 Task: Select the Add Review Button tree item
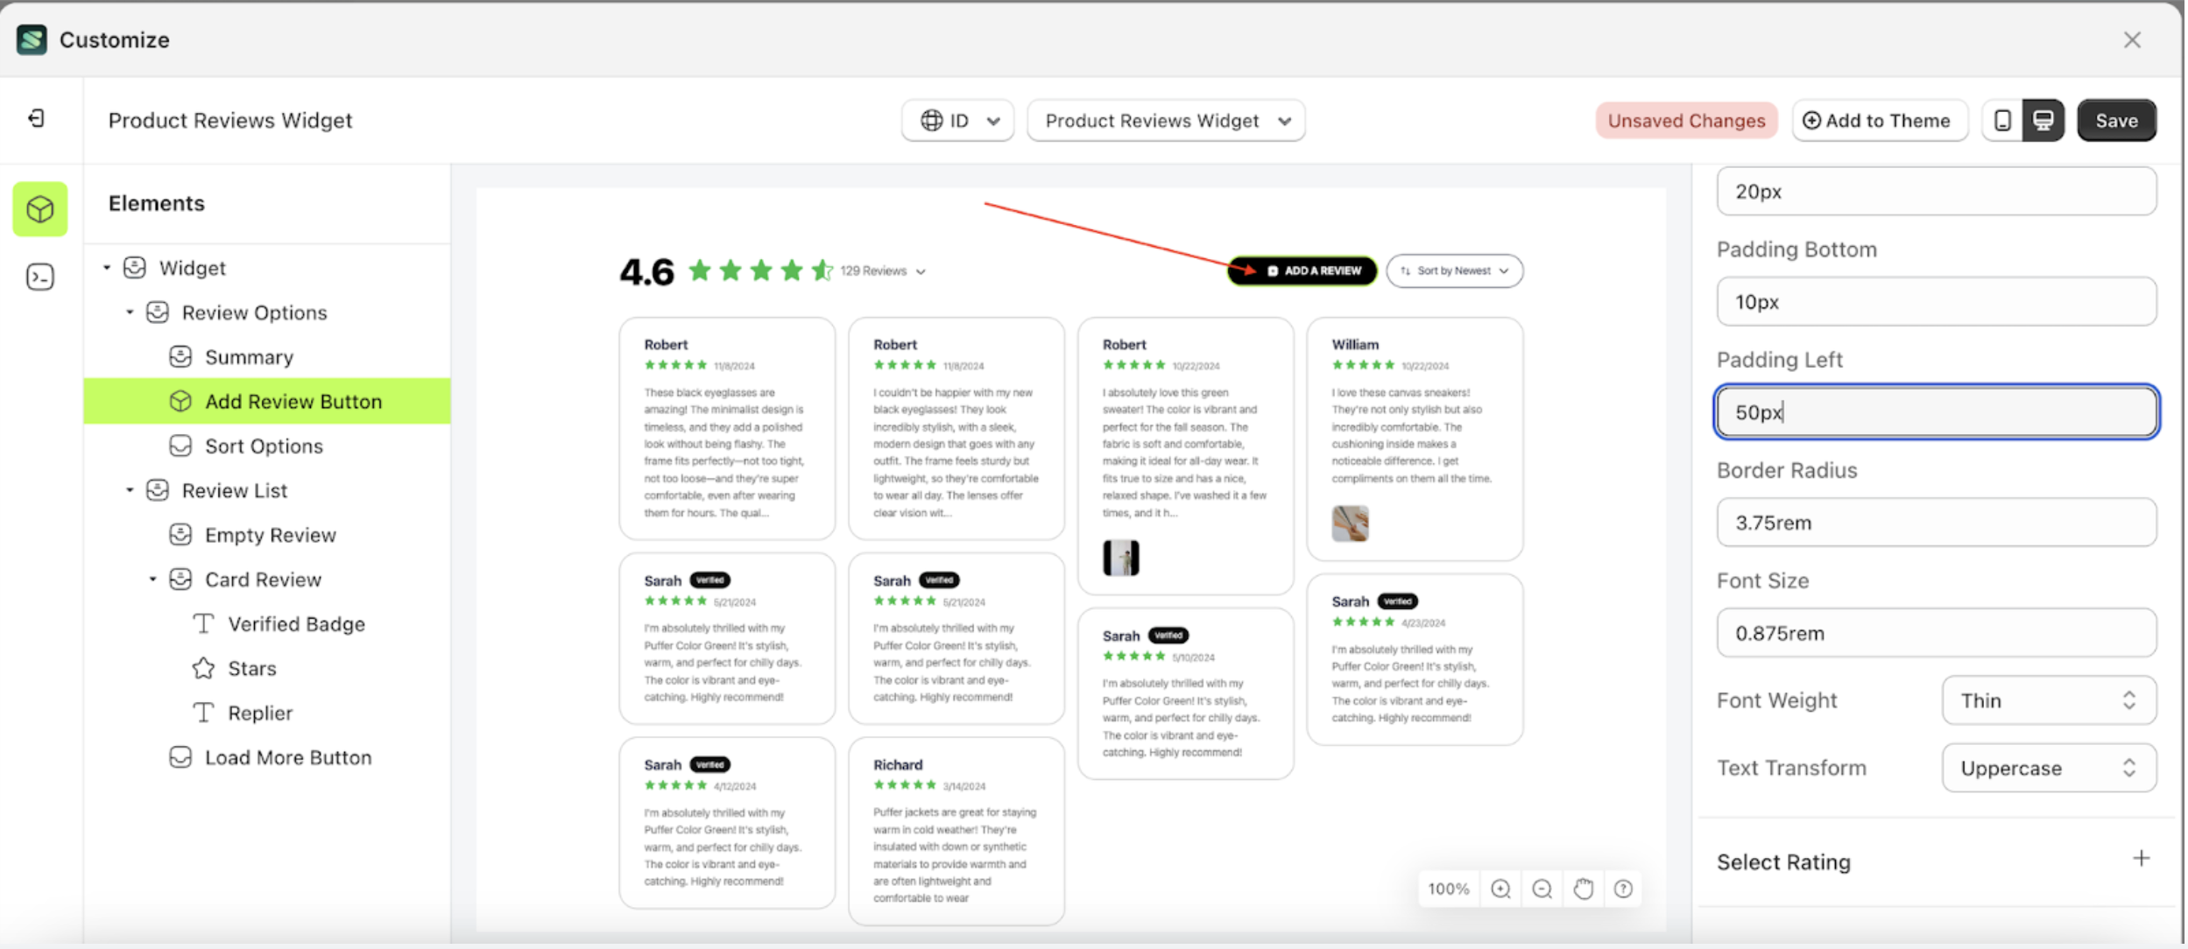tap(293, 401)
